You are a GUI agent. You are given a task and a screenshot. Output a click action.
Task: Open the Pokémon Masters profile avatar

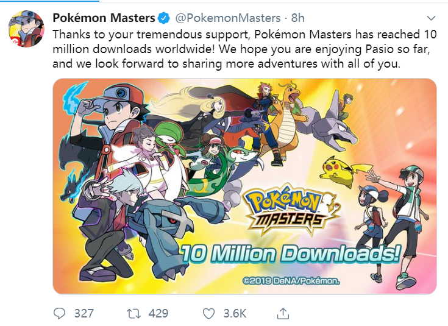coord(26,29)
